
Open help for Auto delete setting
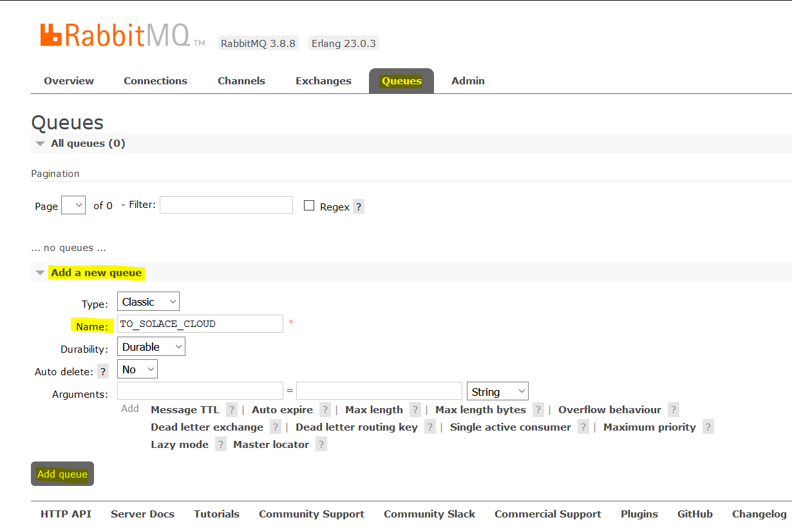coord(103,371)
